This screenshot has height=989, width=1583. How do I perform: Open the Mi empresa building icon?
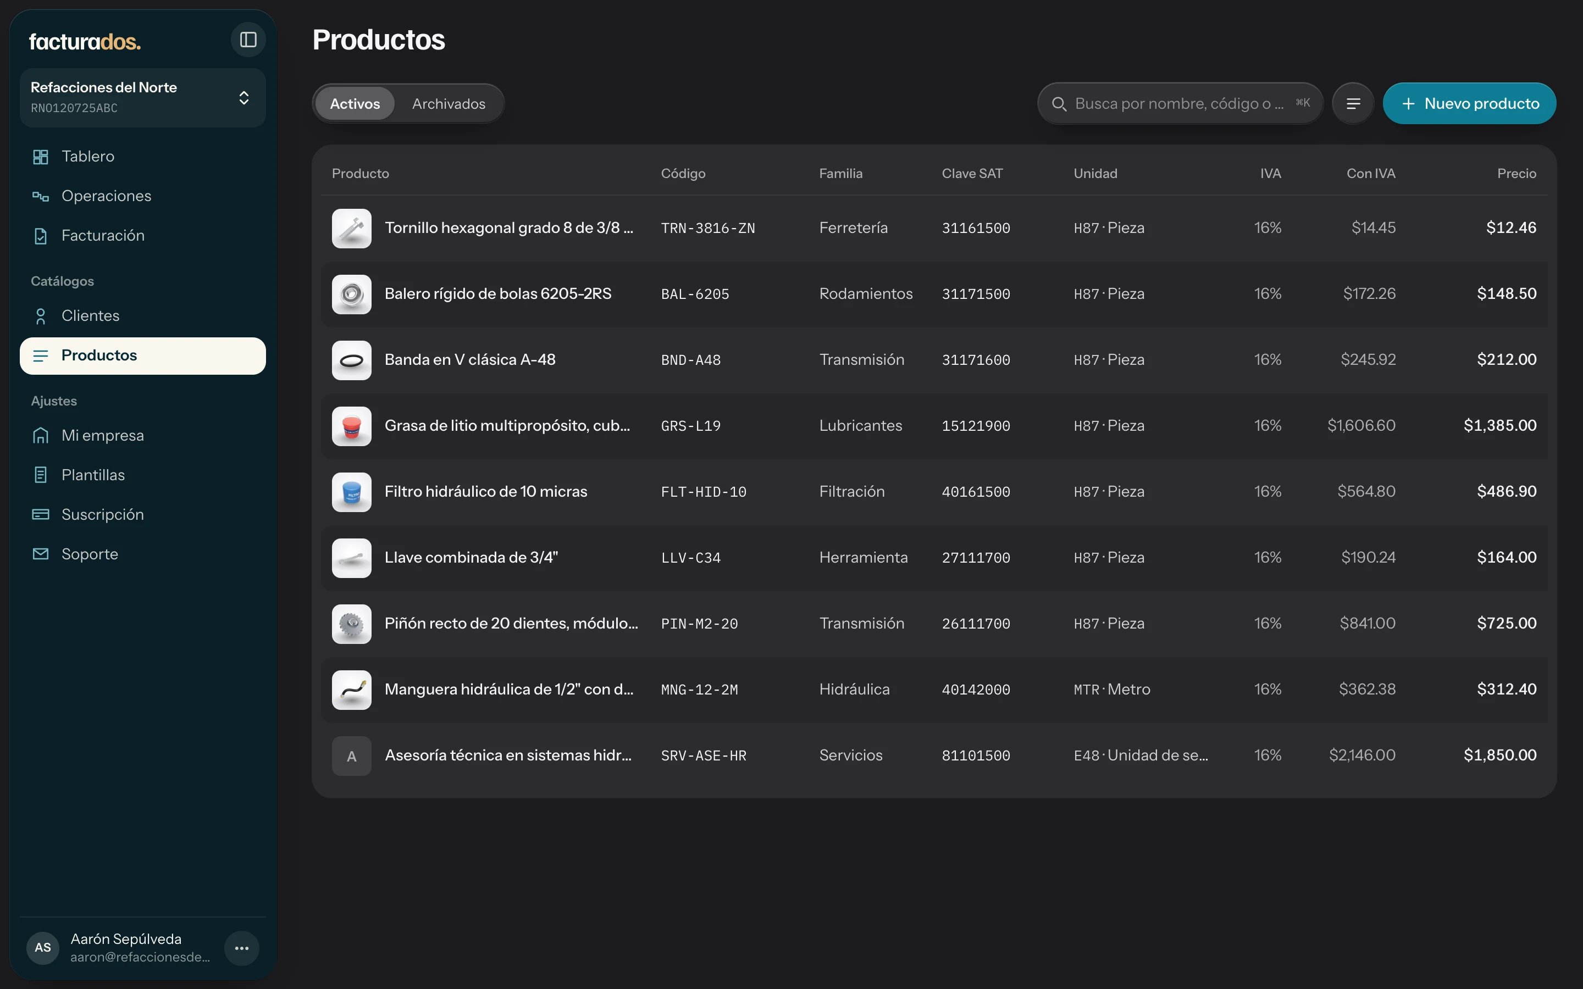pos(41,436)
